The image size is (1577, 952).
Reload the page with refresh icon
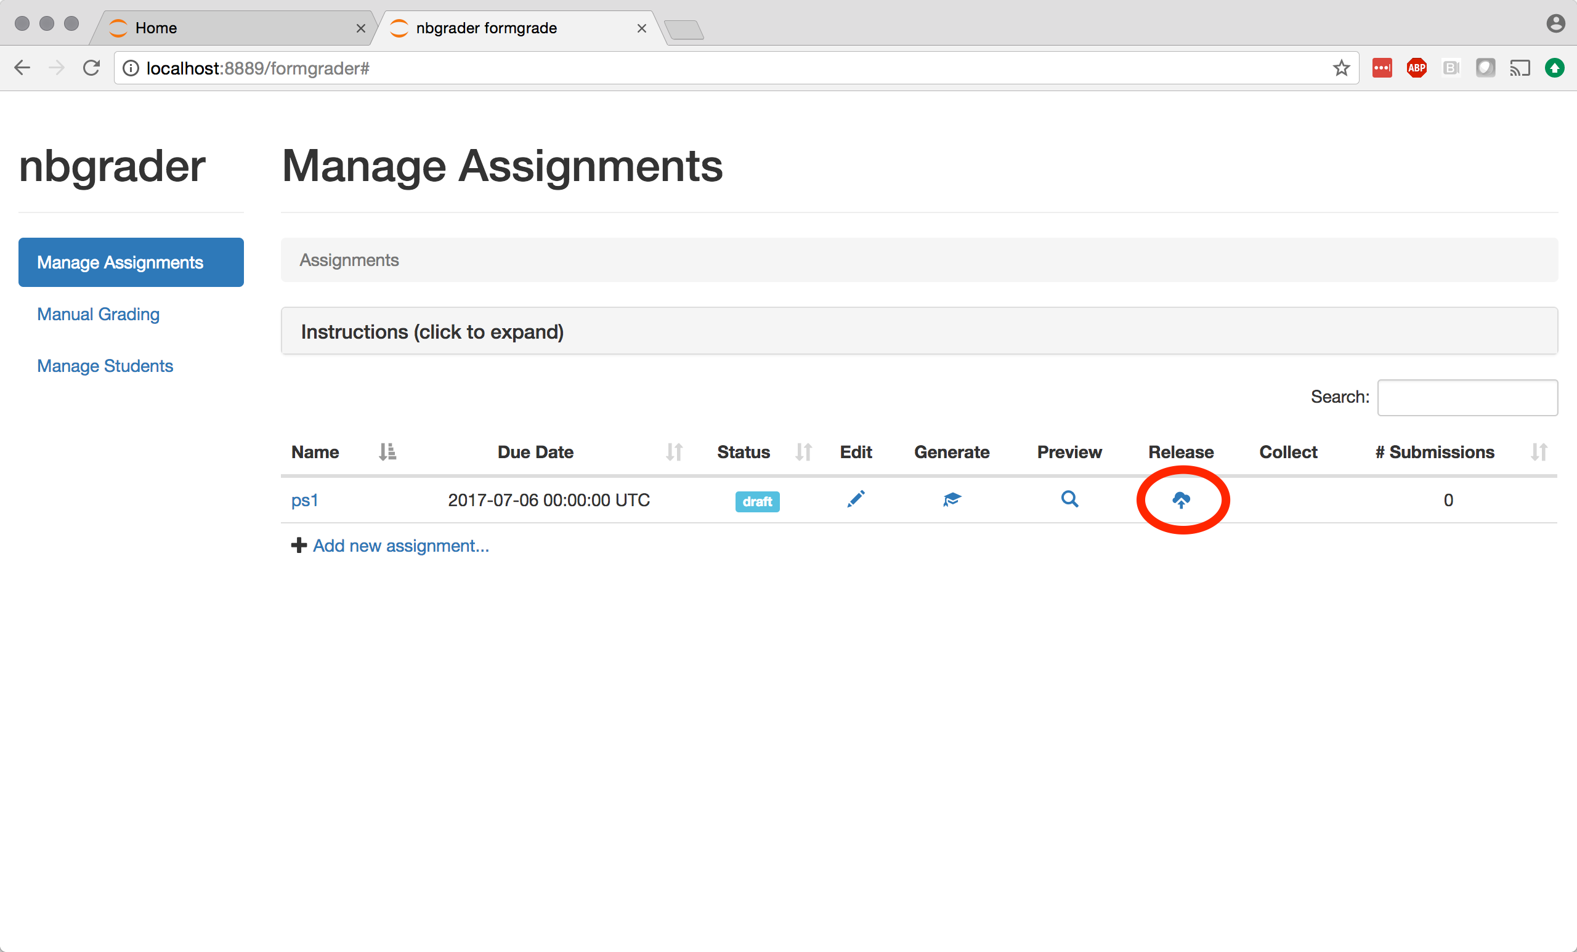coord(92,68)
